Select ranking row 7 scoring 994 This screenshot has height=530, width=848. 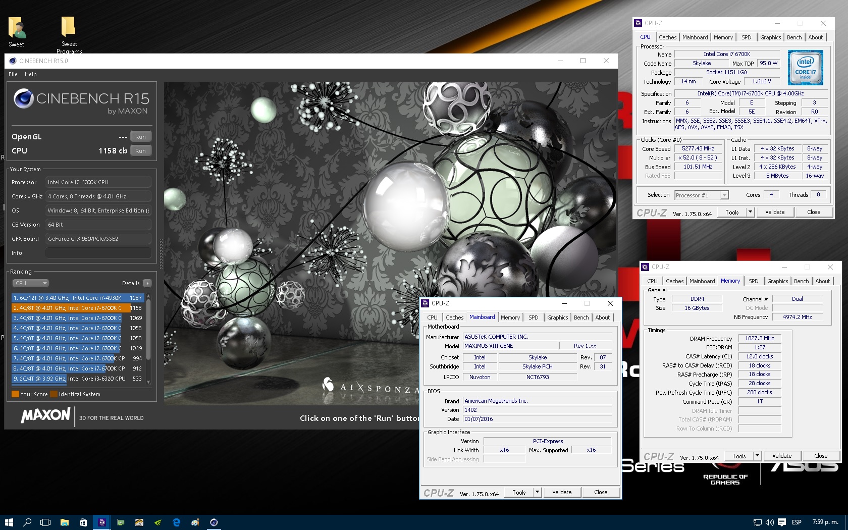click(78, 358)
